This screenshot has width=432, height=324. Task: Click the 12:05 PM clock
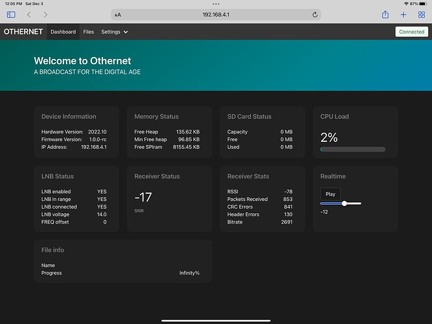(13, 4)
